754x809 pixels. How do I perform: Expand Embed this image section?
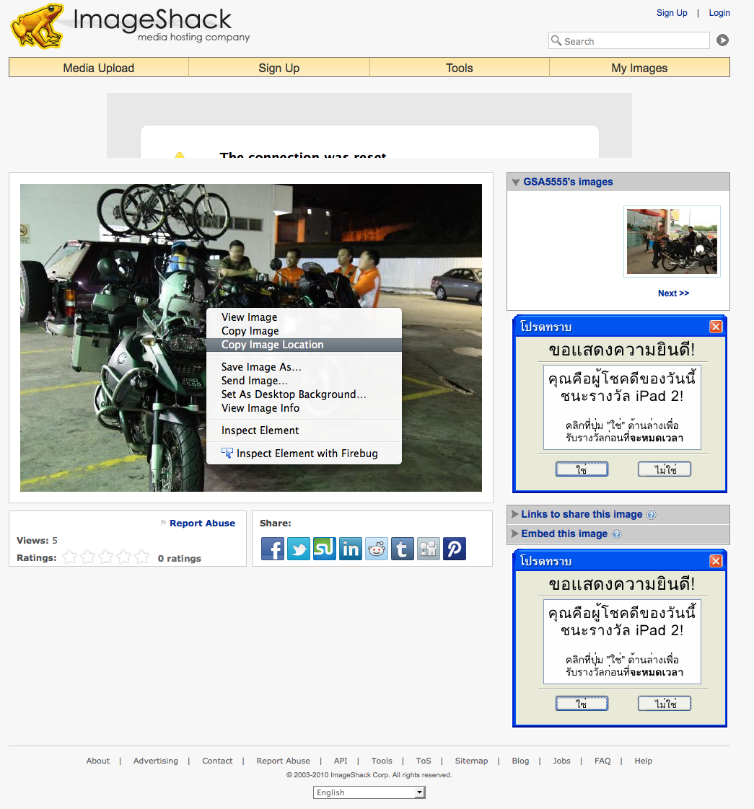[x=564, y=534]
